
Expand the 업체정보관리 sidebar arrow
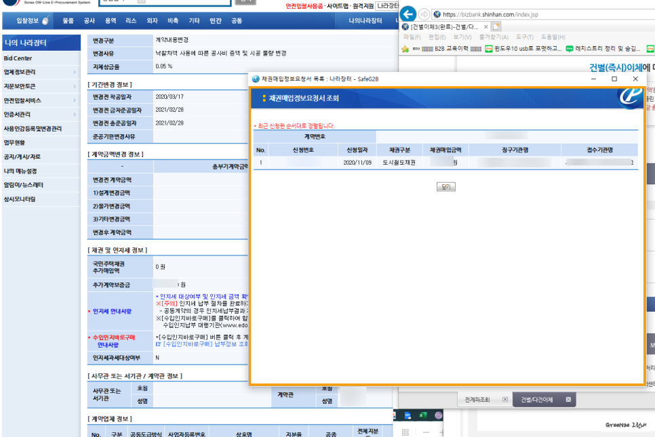pyautogui.click(x=75, y=72)
